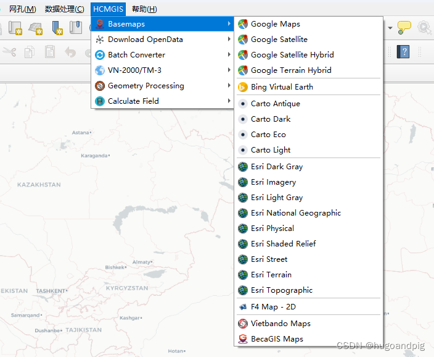Open Download OpenData submenu
The width and height of the screenshot is (434, 357).
163,40
